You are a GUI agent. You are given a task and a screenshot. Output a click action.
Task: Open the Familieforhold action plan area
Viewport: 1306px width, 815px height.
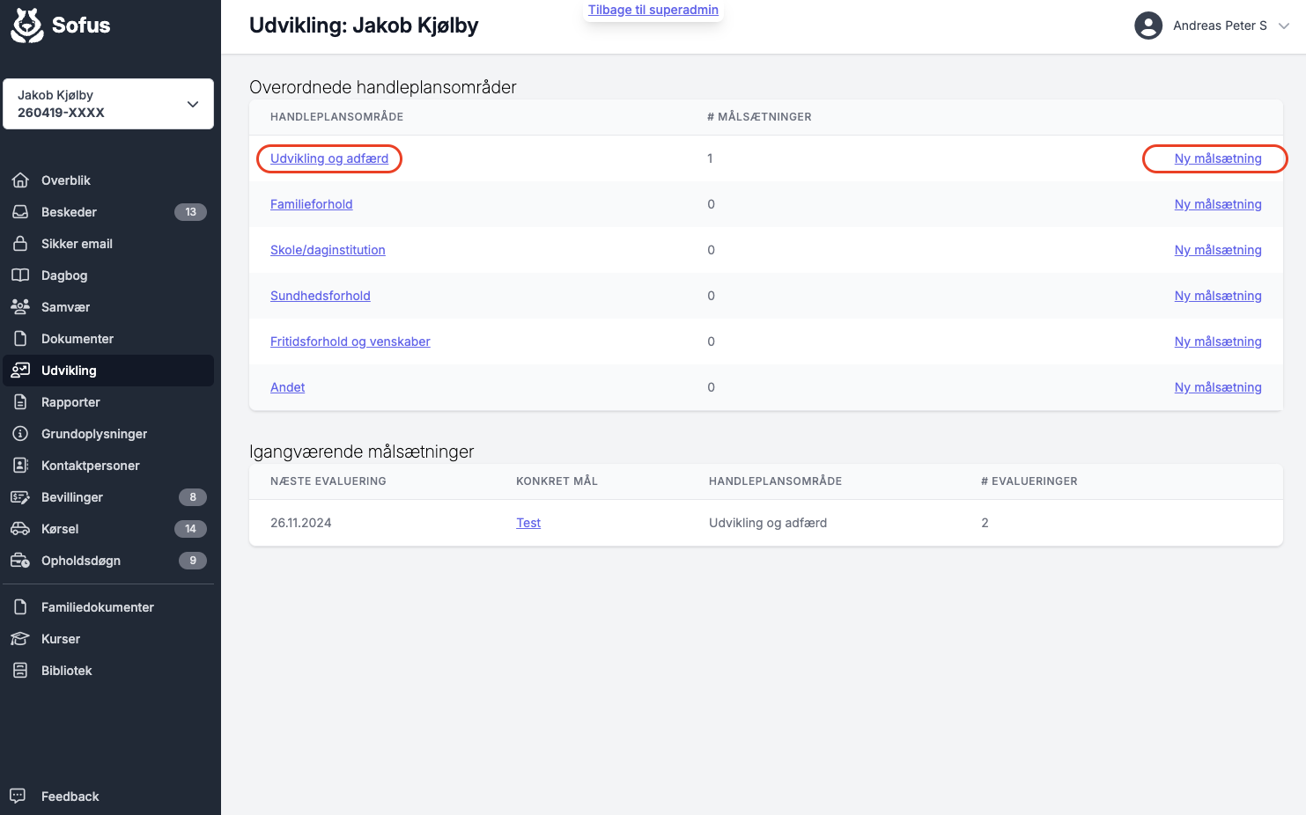tap(311, 204)
